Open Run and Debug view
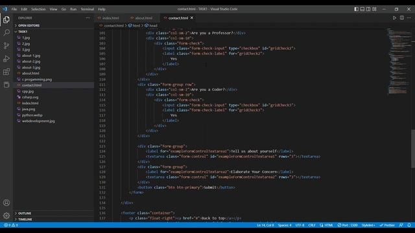 click(6, 59)
